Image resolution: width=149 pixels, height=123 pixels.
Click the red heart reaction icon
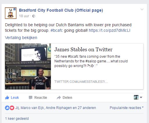[x=12, y=108]
